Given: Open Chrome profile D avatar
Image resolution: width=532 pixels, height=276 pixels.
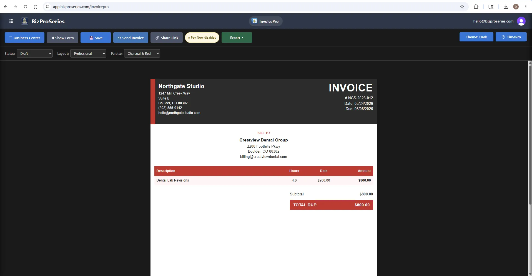Looking at the screenshot, I should coord(516,7).
